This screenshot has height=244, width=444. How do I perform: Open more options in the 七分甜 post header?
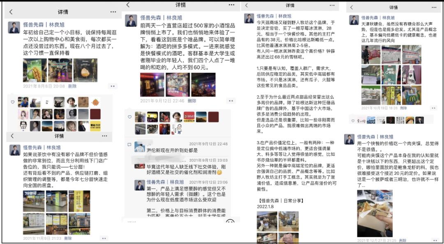click(104, 136)
